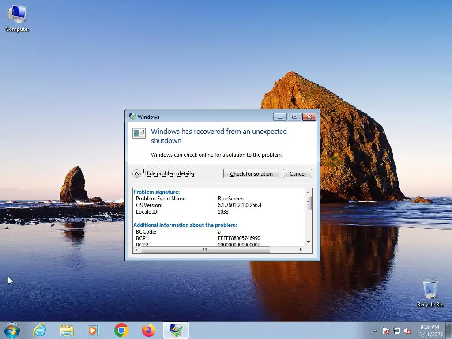Click the BlueScreen event name value

click(230, 198)
